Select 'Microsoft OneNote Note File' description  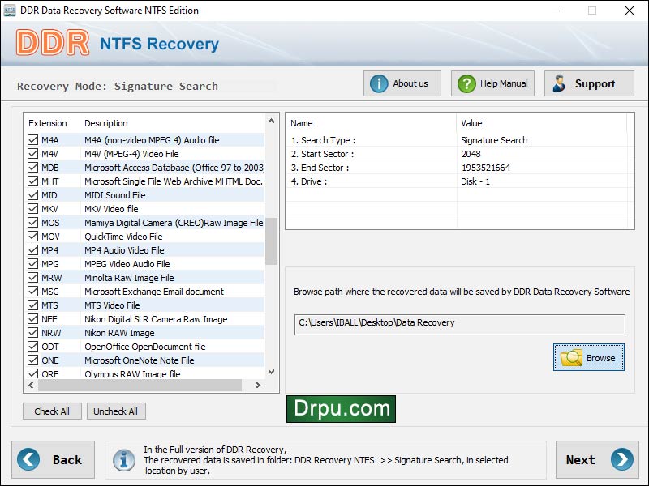pyautogui.click(x=139, y=360)
